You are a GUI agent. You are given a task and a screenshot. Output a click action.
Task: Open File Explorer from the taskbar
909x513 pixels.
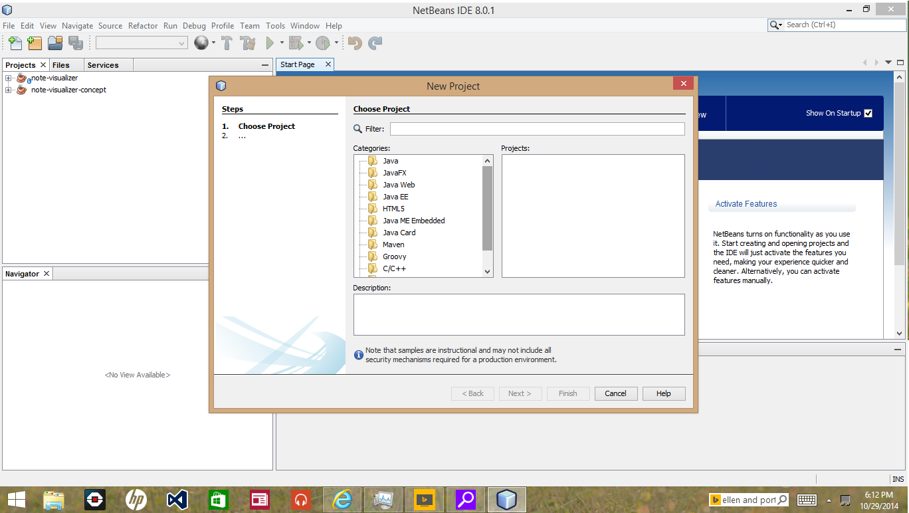54,499
